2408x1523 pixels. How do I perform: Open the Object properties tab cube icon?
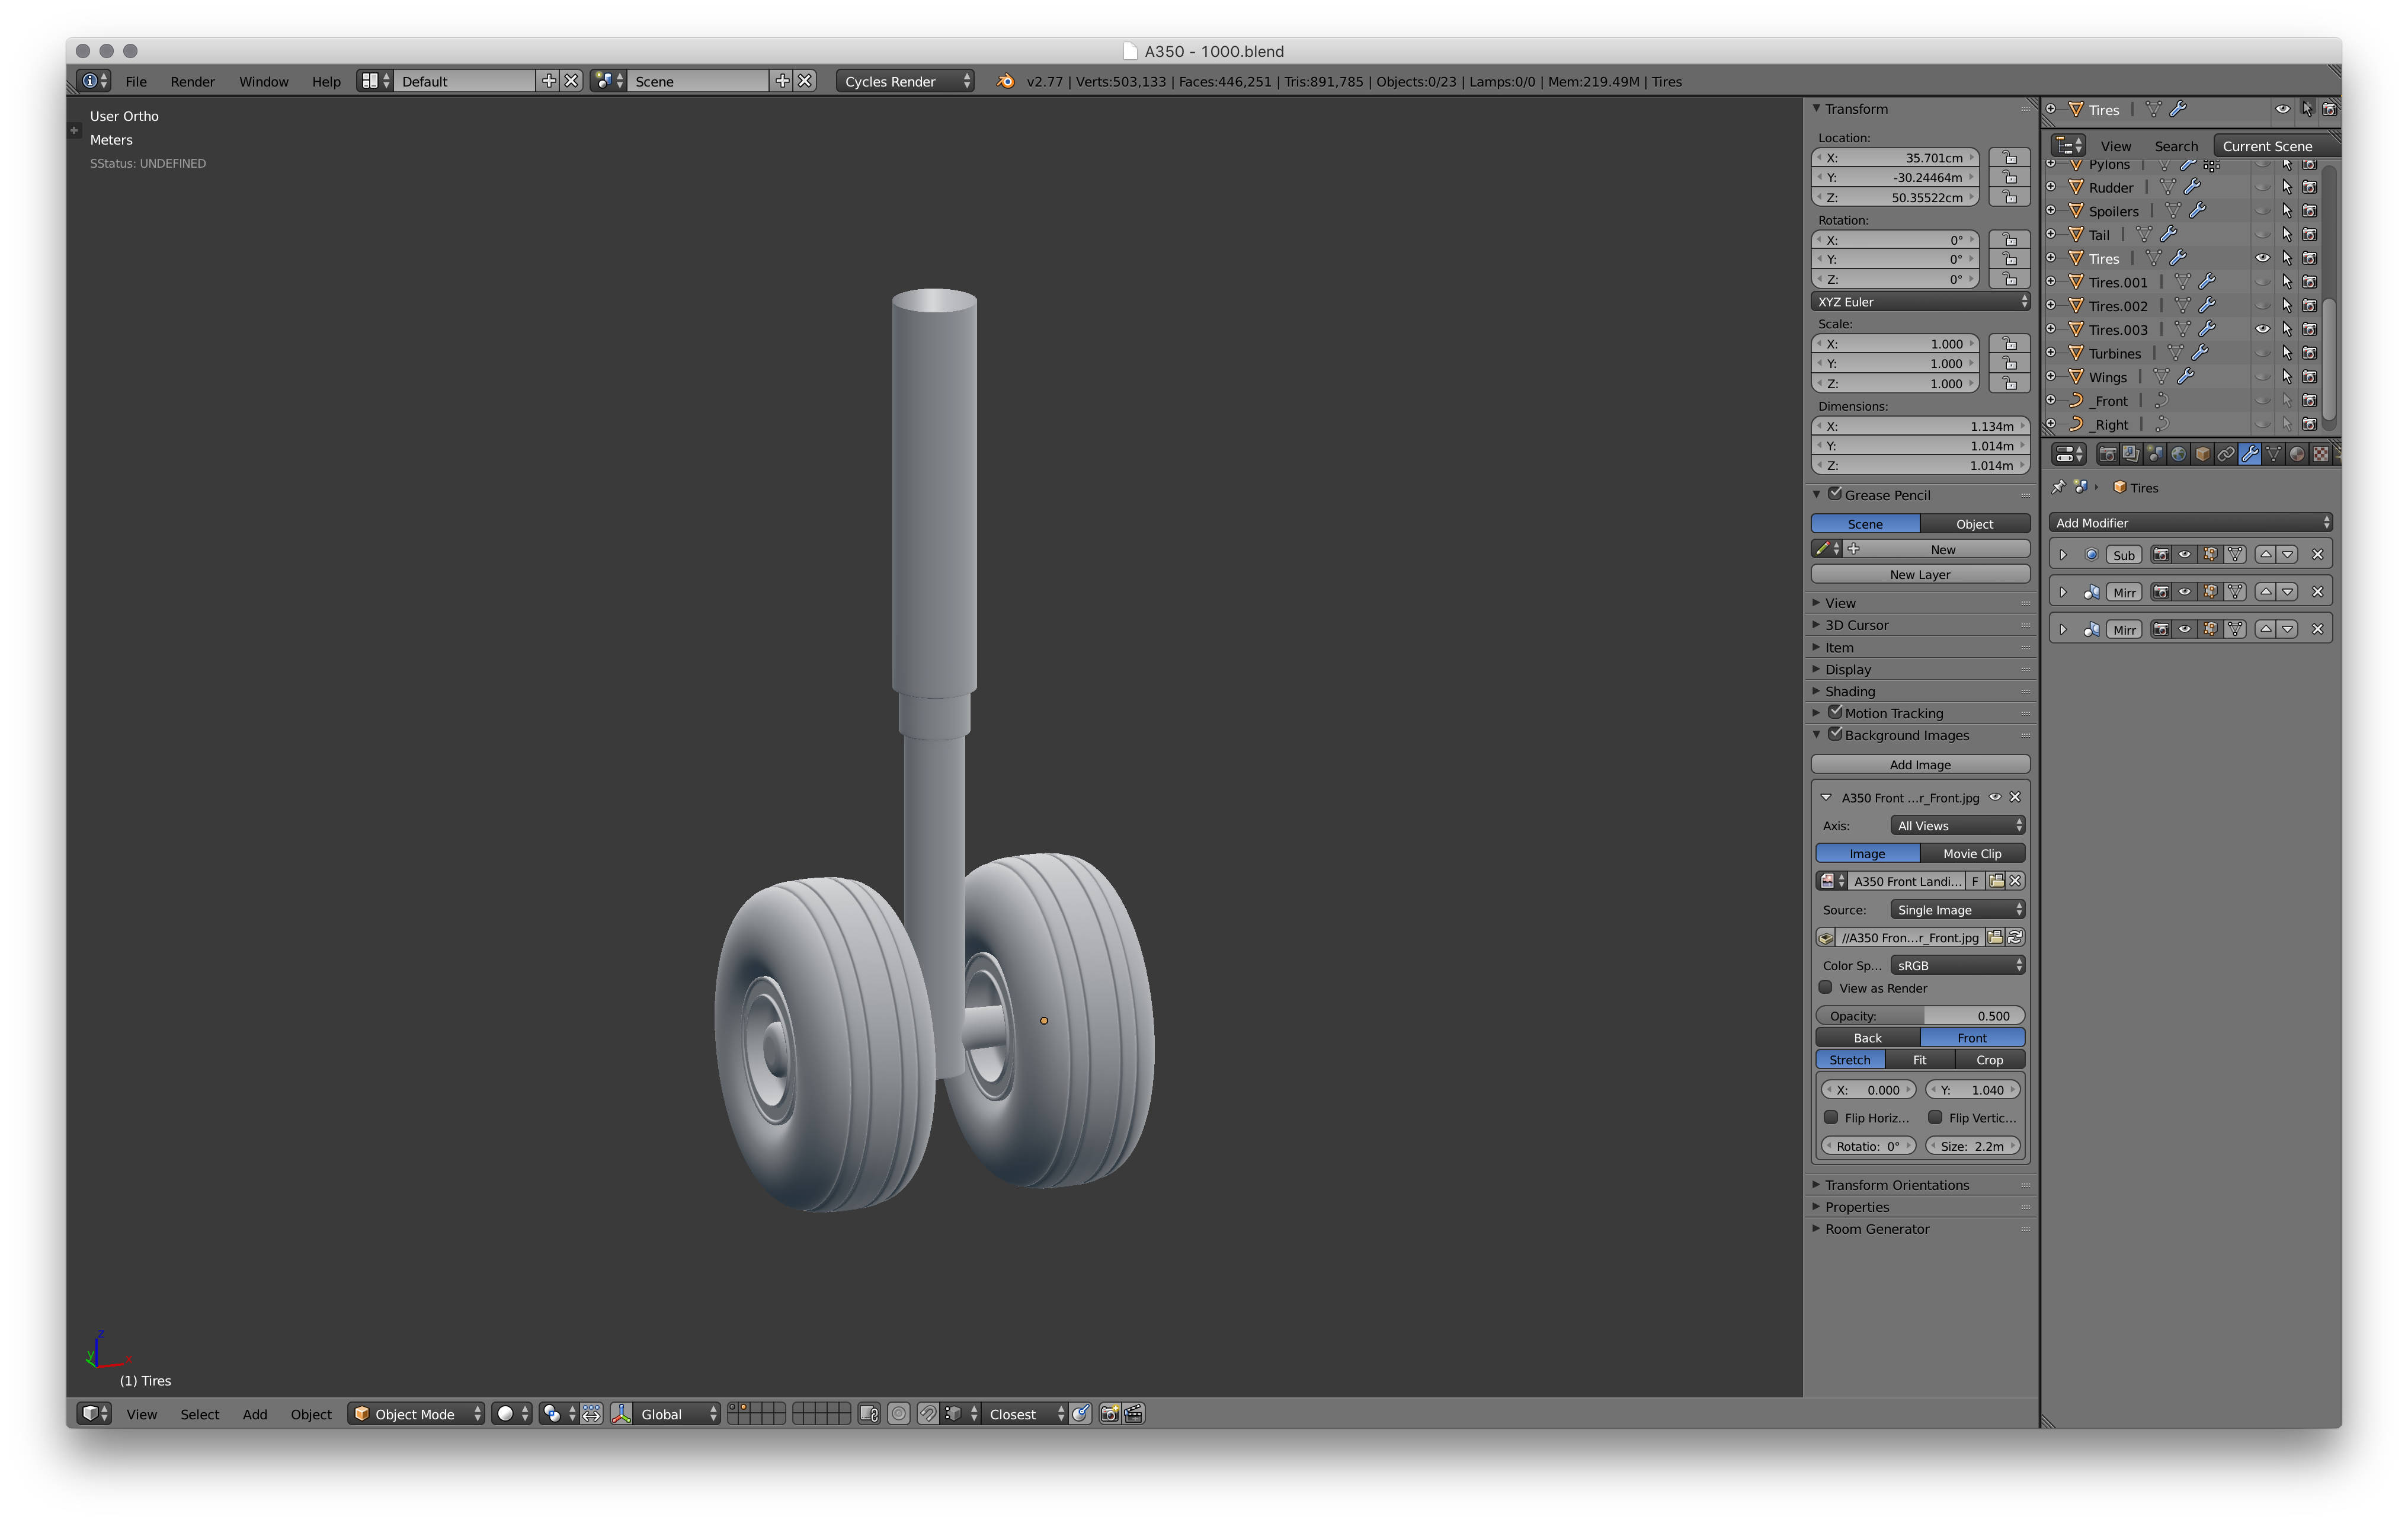click(x=2202, y=455)
